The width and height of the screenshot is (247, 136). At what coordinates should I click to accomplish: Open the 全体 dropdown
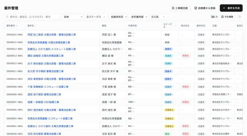click(x=72, y=17)
